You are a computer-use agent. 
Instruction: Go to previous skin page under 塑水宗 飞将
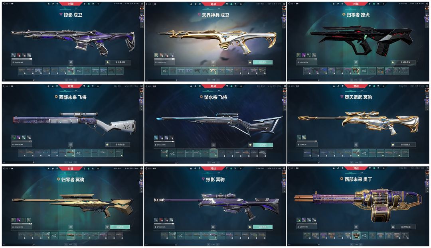pyautogui.click(x=208, y=162)
